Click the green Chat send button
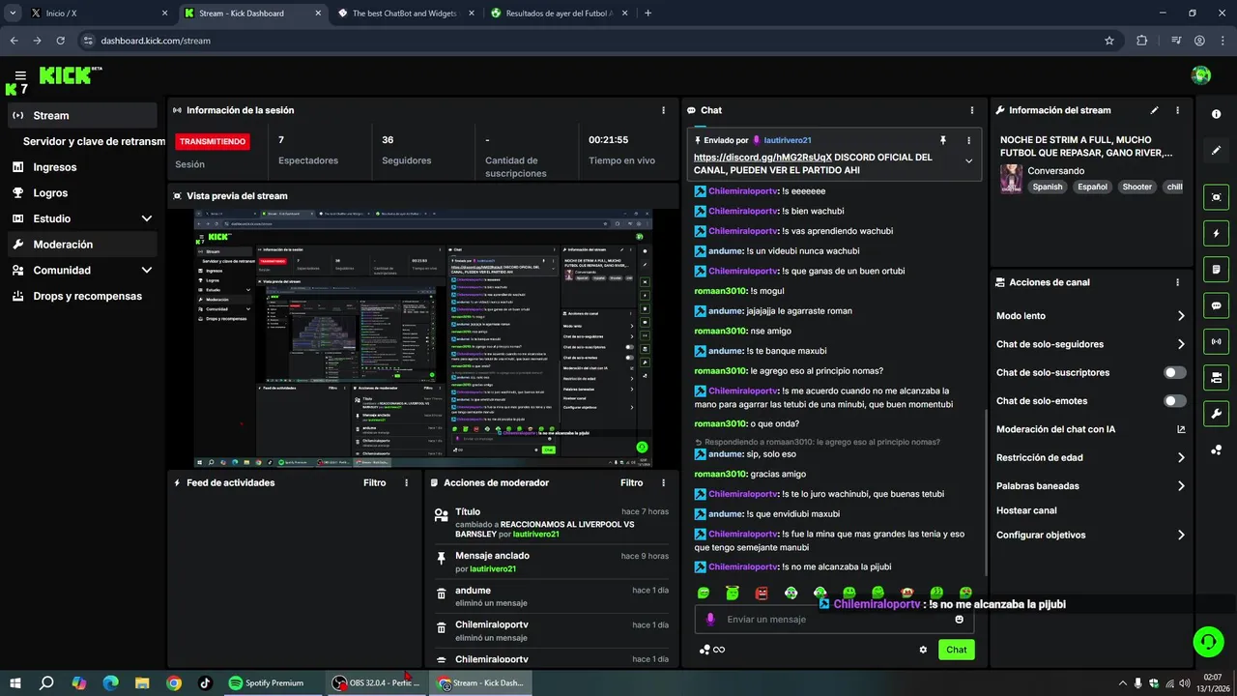 [956, 650]
